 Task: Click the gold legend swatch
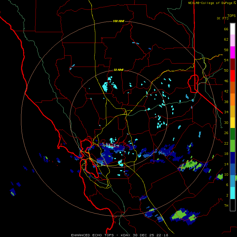pyautogui.click(x=233, y=111)
